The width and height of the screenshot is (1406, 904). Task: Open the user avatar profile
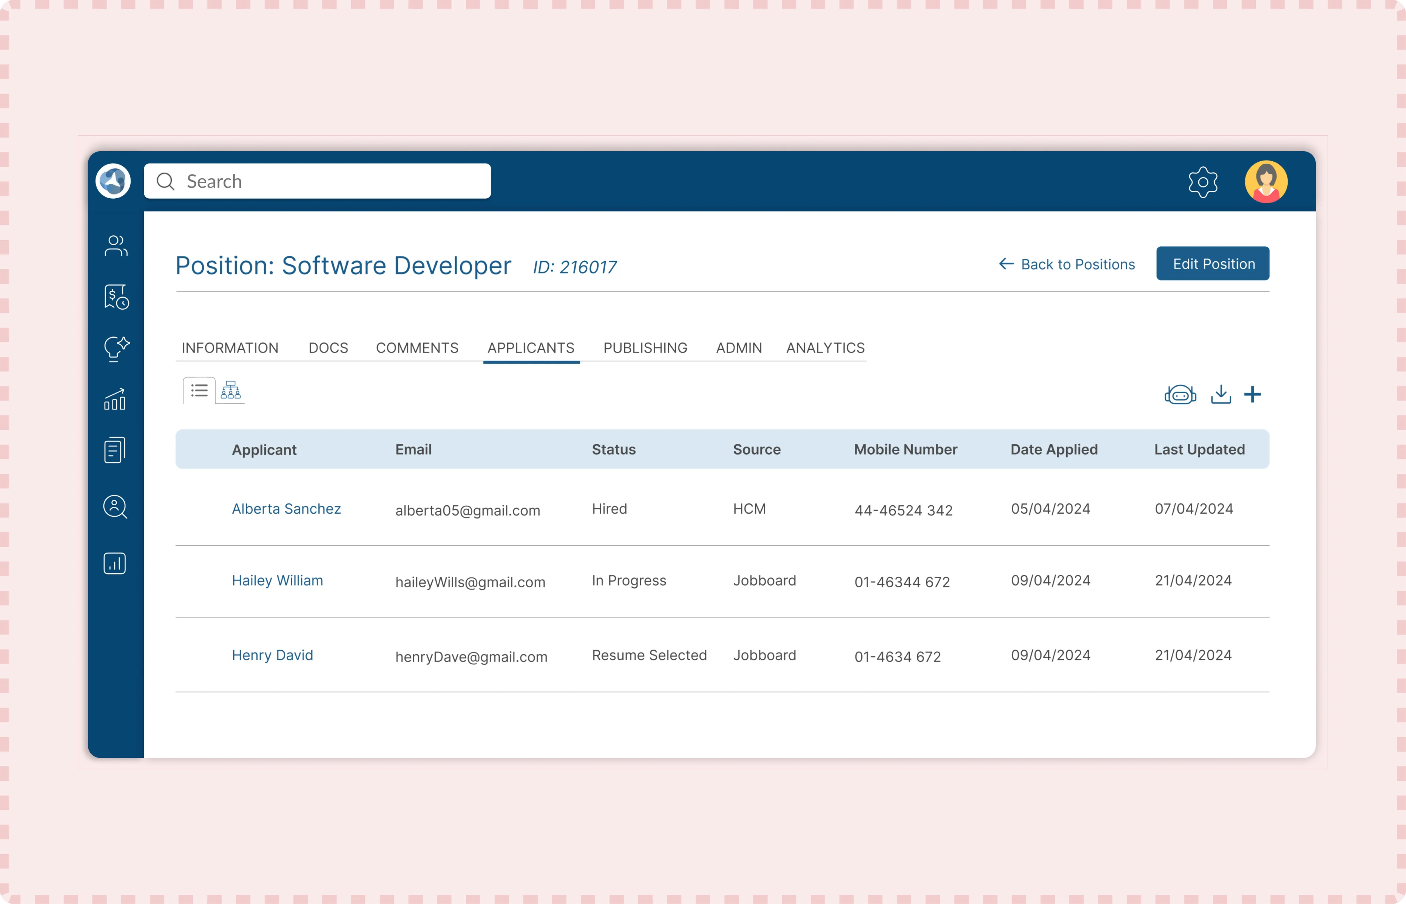(x=1266, y=182)
